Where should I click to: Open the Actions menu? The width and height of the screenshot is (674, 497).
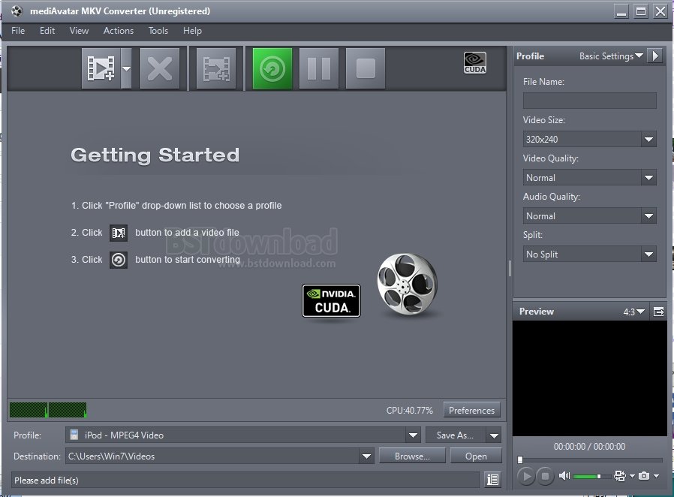118,31
